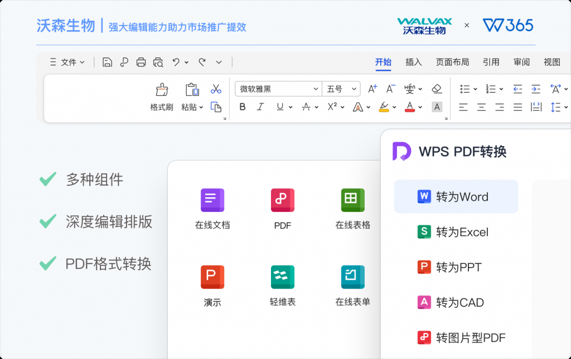The width and height of the screenshot is (571, 359).
Task: Expand the bullet list dropdown arrow
Action: pos(475,89)
